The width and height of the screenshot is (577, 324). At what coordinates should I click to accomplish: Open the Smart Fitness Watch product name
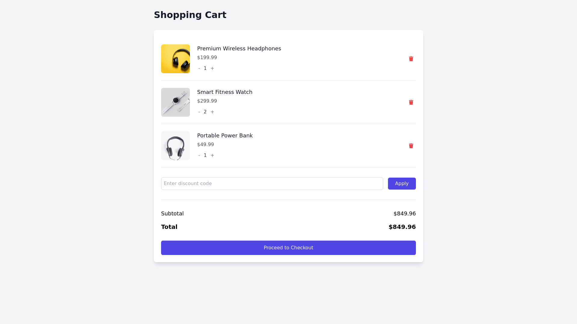click(x=224, y=92)
